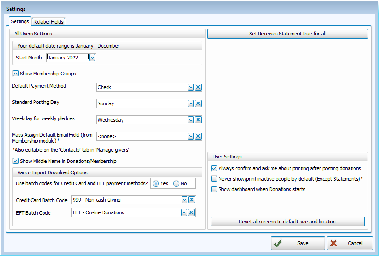Clear the Standard Posting Day selection
The height and width of the screenshot is (256, 379).
198,103
